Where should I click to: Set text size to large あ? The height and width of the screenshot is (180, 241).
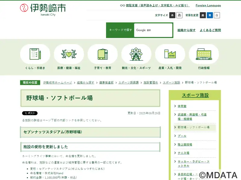coord(179,15)
